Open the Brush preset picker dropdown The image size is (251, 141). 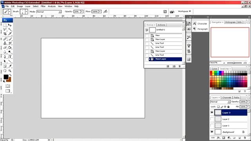coord(26,12)
